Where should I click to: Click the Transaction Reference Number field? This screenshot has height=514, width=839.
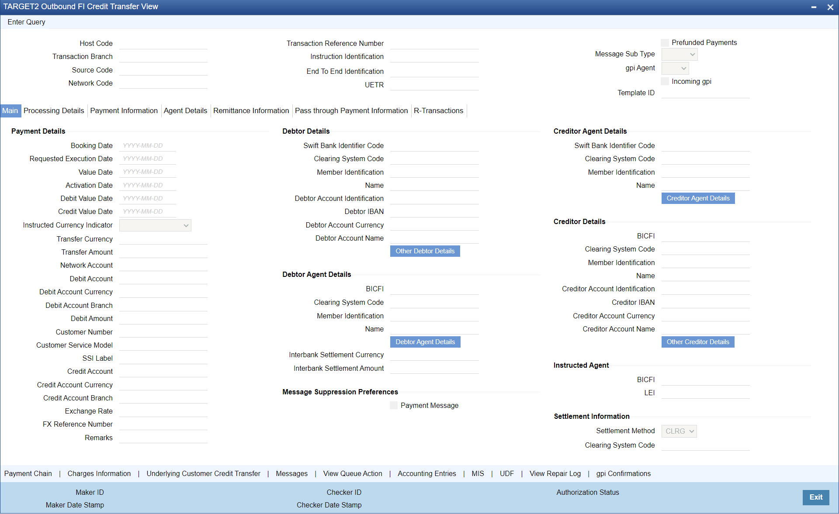(434, 44)
